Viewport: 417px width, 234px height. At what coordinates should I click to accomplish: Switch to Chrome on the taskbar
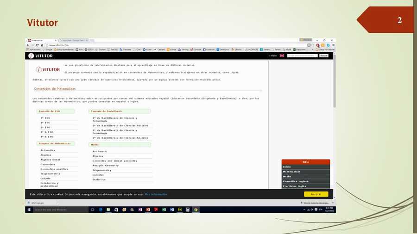196,209
